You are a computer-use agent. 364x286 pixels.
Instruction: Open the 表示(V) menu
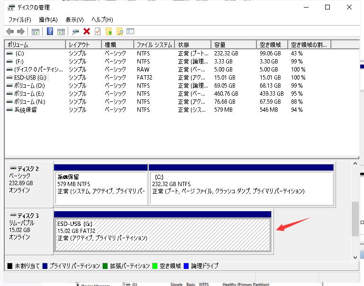pos(74,20)
